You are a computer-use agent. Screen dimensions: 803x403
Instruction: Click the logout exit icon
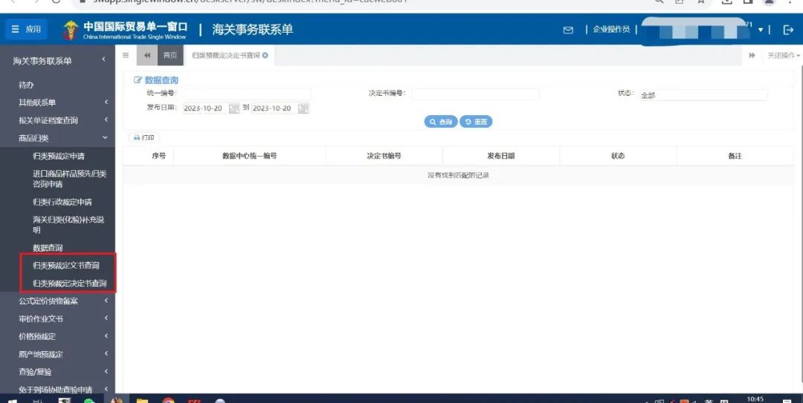tap(788, 30)
